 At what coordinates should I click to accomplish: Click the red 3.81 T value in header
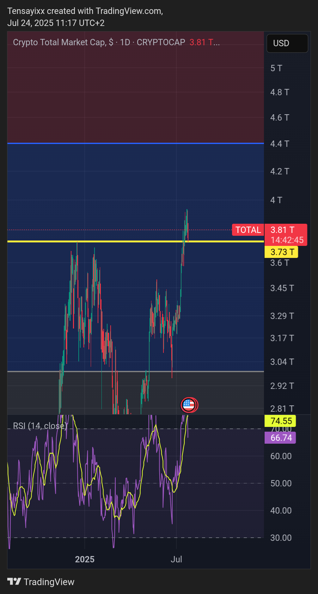204,42
